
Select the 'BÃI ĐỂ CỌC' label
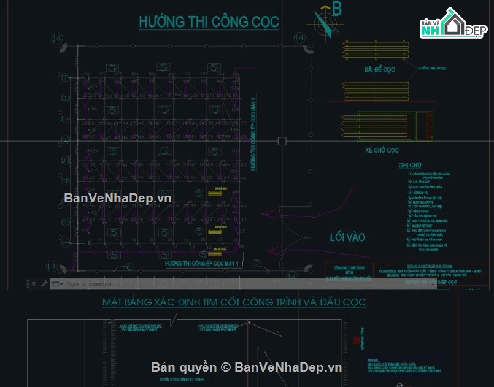pos(379,69)
